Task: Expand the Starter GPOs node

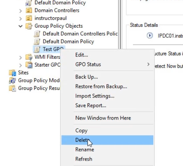Action: [20, 65]
